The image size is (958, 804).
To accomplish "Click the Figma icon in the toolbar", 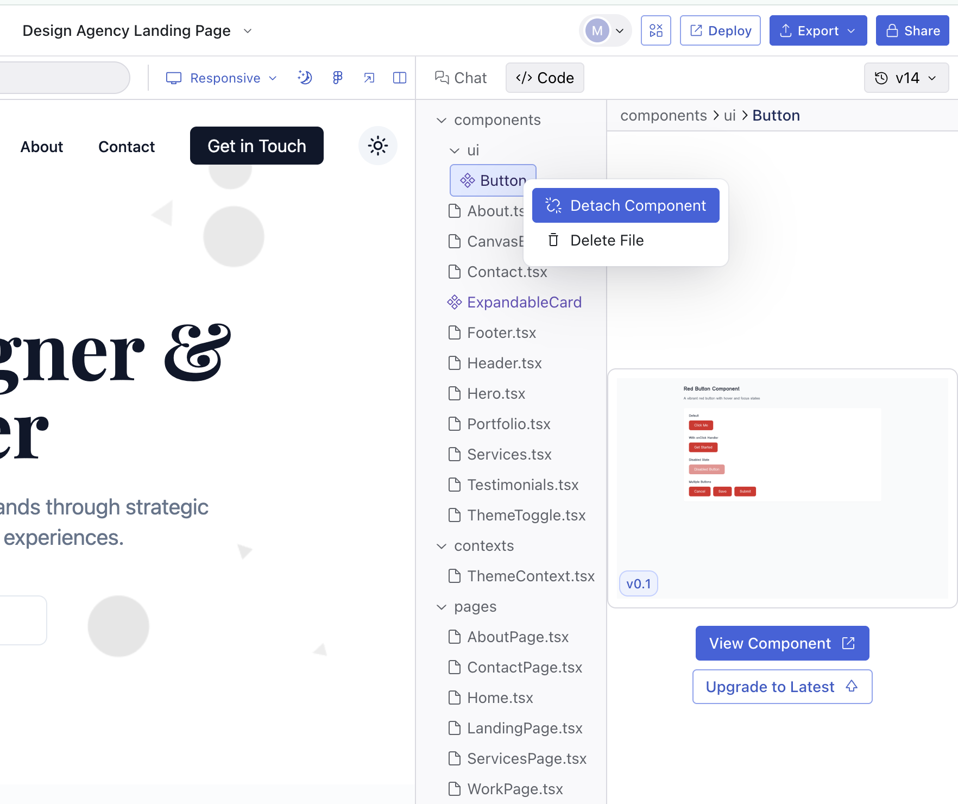I will click(x=337, y=78).
